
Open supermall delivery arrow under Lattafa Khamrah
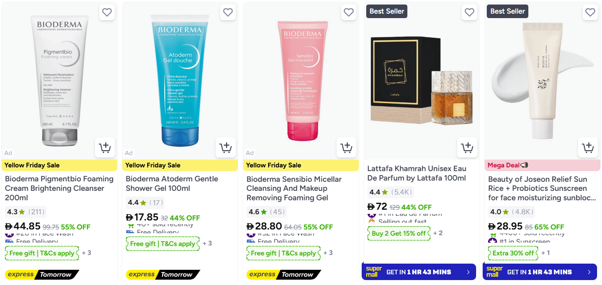[x=468, y=272]
